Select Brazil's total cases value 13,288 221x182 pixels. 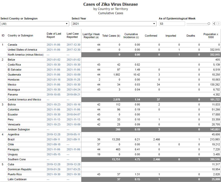[115, 139]
